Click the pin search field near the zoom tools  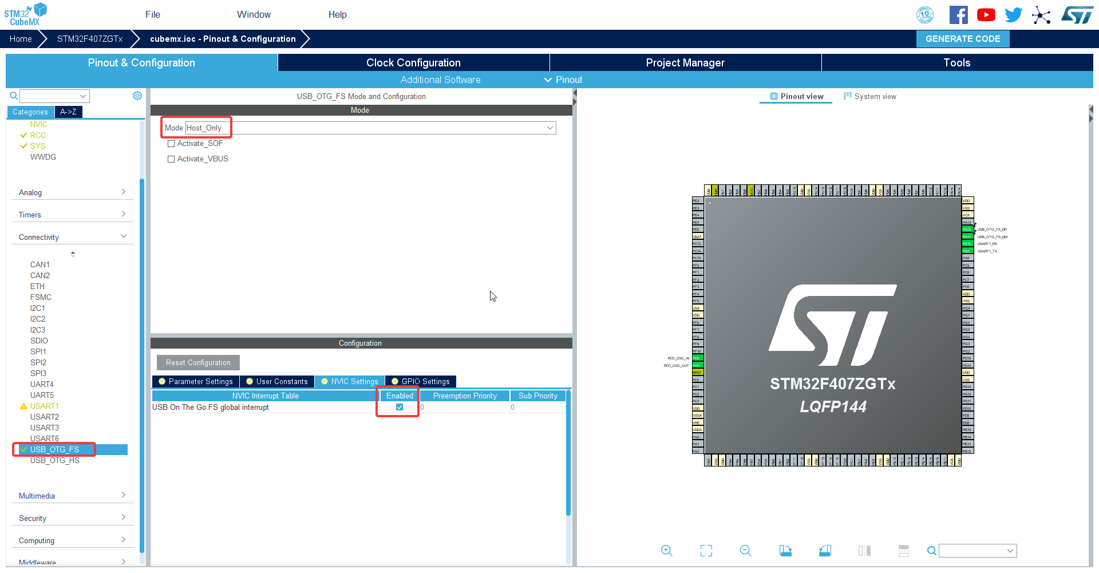977,551
